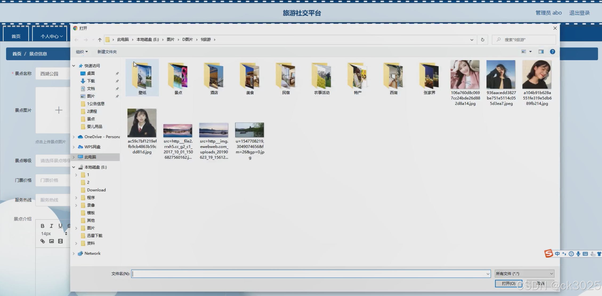Toggle the preview pane icon
Viewport: 602px width, 296px height.
pos(541,52)
